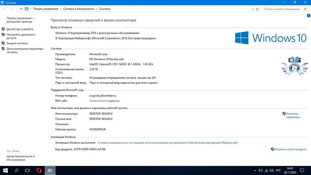Refresh the address bar view

257,9
